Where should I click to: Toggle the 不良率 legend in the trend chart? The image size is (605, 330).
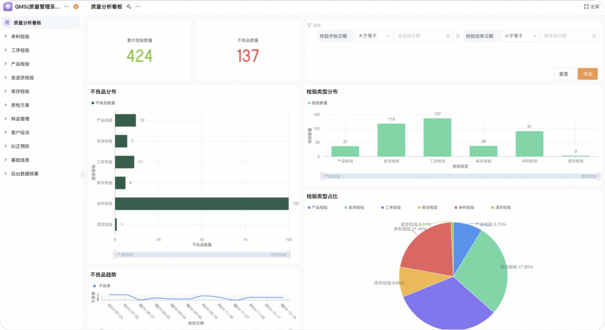tap(103, 286)
